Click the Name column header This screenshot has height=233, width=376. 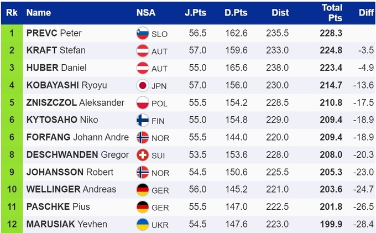coord(39,13)
